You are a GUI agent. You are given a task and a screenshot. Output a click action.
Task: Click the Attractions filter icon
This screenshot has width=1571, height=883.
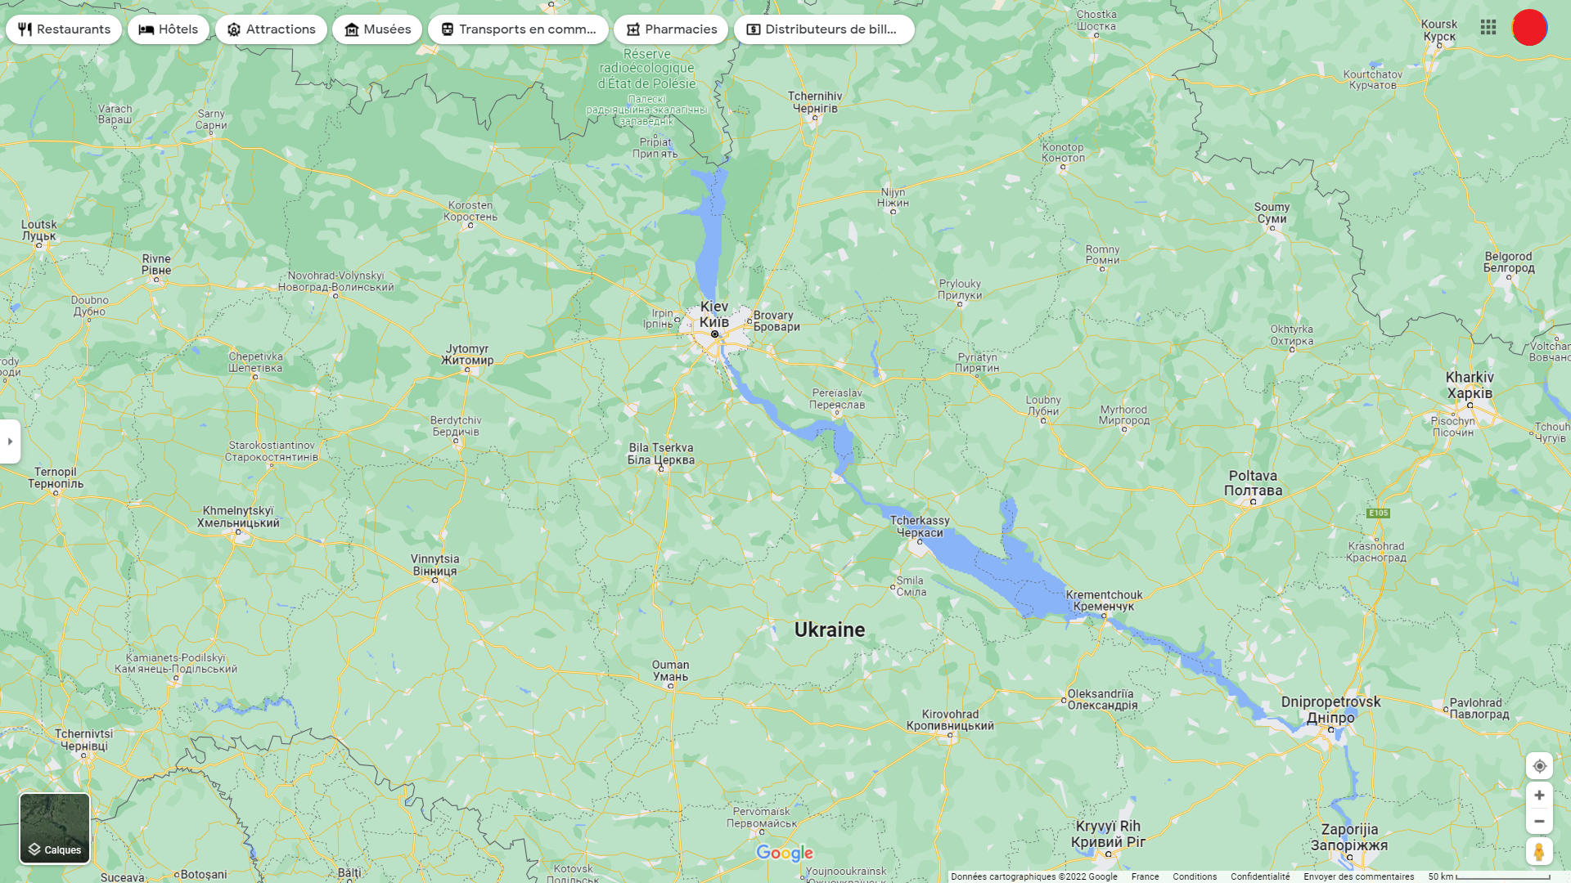(234, 29)
